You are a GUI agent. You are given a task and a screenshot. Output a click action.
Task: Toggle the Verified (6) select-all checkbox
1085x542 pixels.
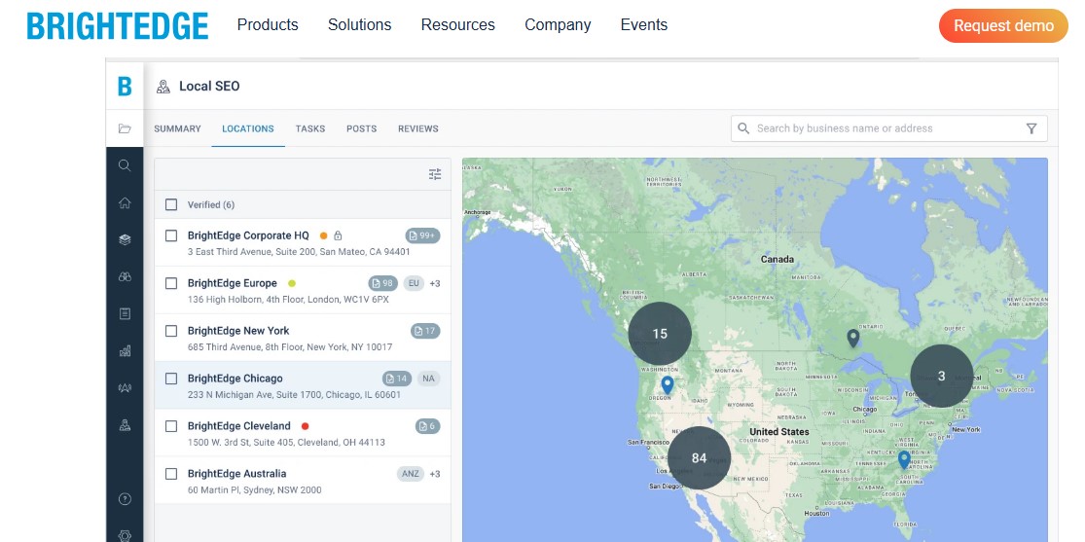pyautogui.click(x=171, y=205)
